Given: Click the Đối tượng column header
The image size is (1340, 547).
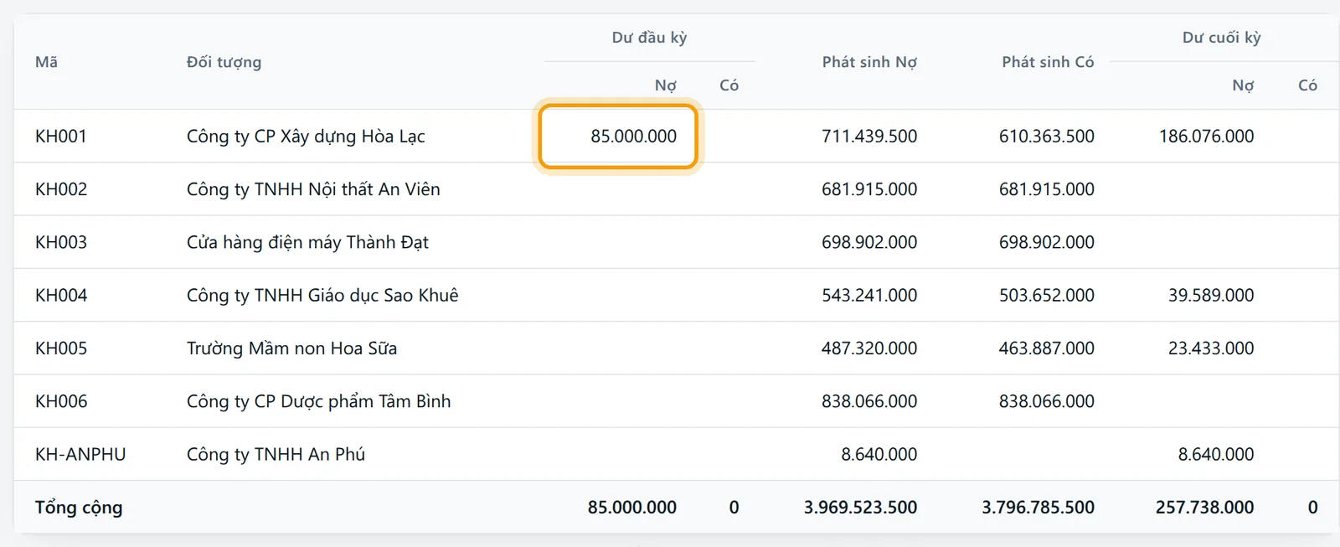Looking at the screenshot, I should click(x=224, y=62).
